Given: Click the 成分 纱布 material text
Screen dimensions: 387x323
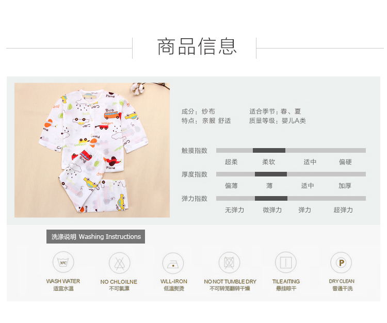Looking at the screenshot, I should 198,111.
